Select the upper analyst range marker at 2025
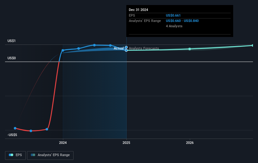258x163 pixels. pyautogui.click(x=126, y=47)
